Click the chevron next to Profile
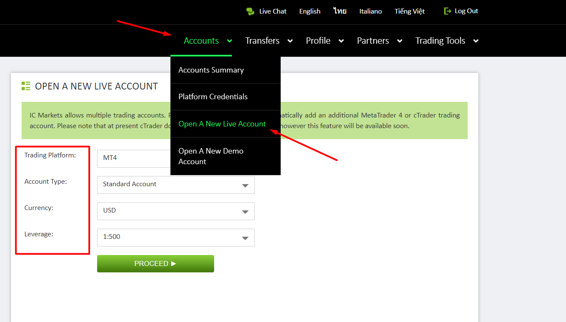 [x=341, y=41]
